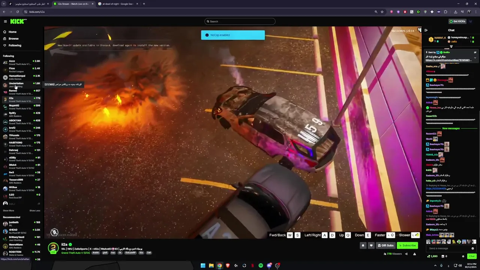This screenshot has height=270, width=480.
Task: Open the Following page
Action: click(x=15, y=45)
